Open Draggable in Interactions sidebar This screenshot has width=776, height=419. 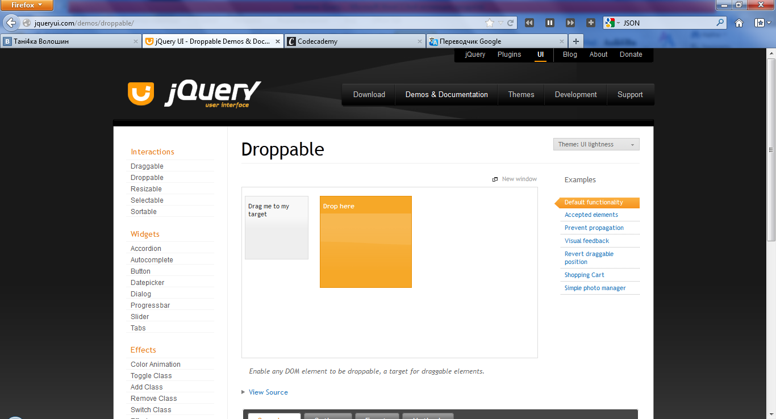pyautogui.click(x=147, y=166)
